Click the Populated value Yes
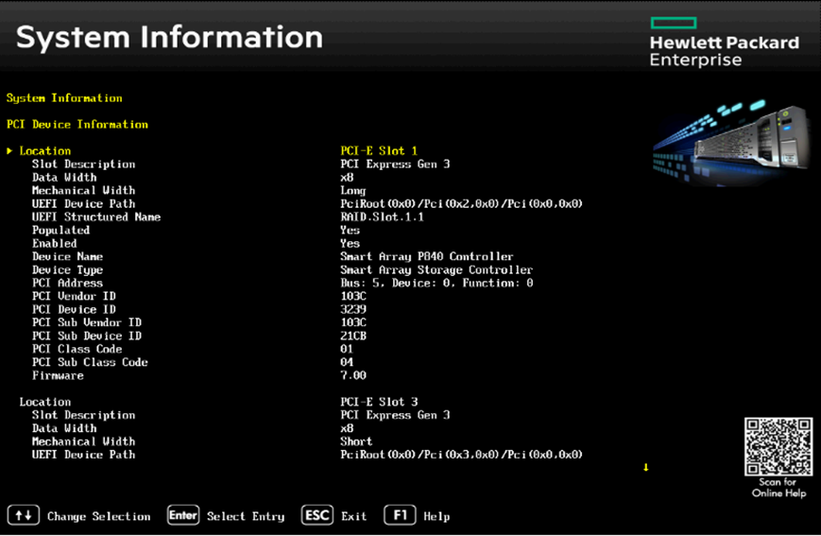The width and height of the screenshot is (821, 536). coord(350,230)
